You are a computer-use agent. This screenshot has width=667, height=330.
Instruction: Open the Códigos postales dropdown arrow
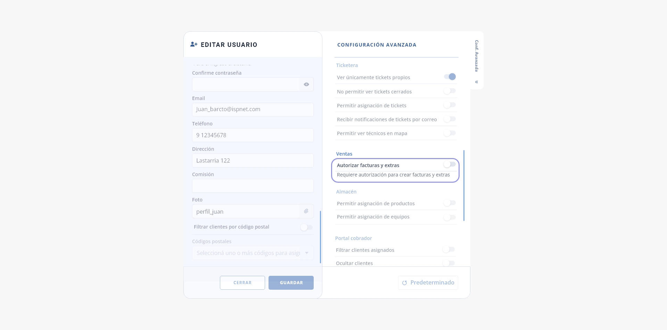click(x=306, y=253)
